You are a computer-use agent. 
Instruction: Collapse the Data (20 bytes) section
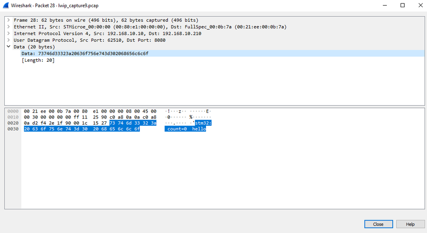[x=9, y=47]
